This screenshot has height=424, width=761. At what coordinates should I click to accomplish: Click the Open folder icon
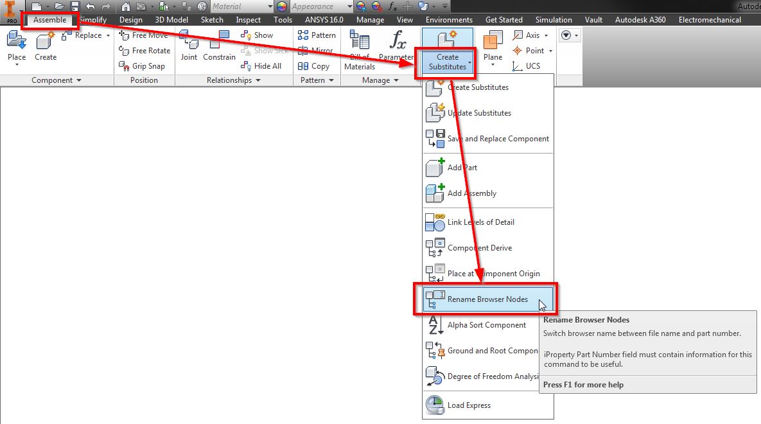pos(59,6)
